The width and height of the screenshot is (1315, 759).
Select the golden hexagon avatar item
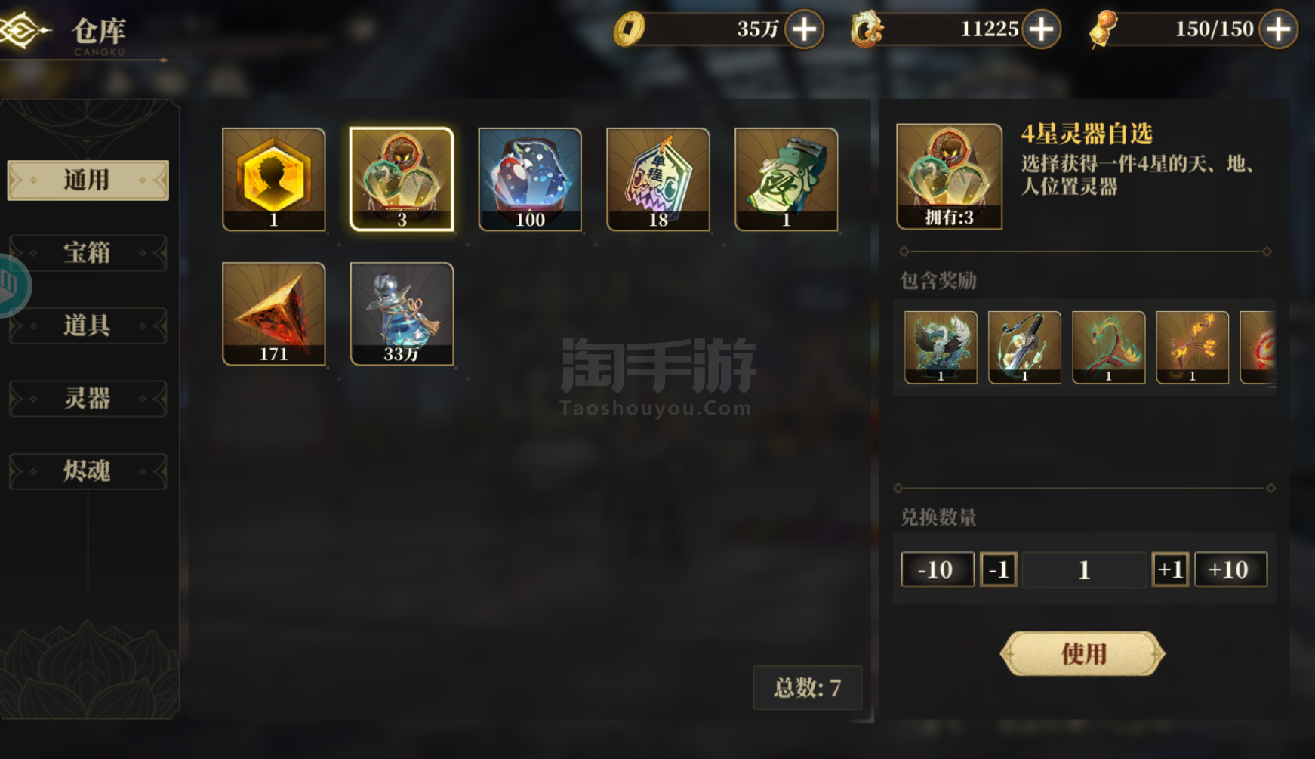pyautogui.click(x=274, y=179)
